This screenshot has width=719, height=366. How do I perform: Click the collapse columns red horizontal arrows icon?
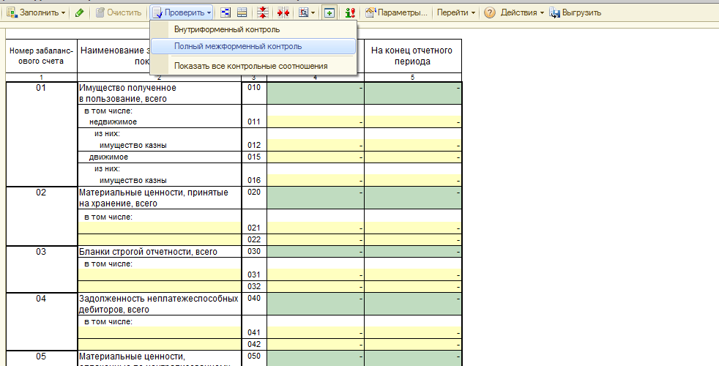[283, 13]
